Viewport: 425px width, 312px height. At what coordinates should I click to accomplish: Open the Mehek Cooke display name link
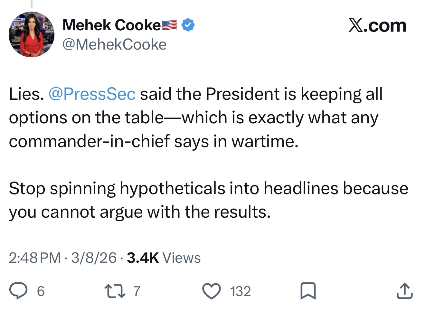point(111,25)
